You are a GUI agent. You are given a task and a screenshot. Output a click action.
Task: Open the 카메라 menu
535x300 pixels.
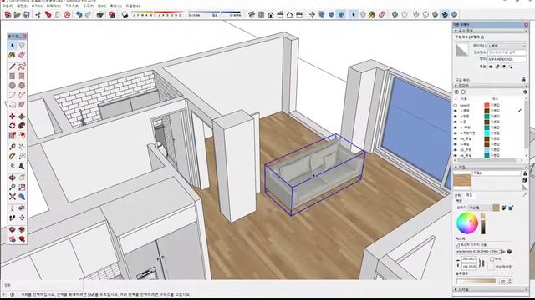[x=53, y=6]
